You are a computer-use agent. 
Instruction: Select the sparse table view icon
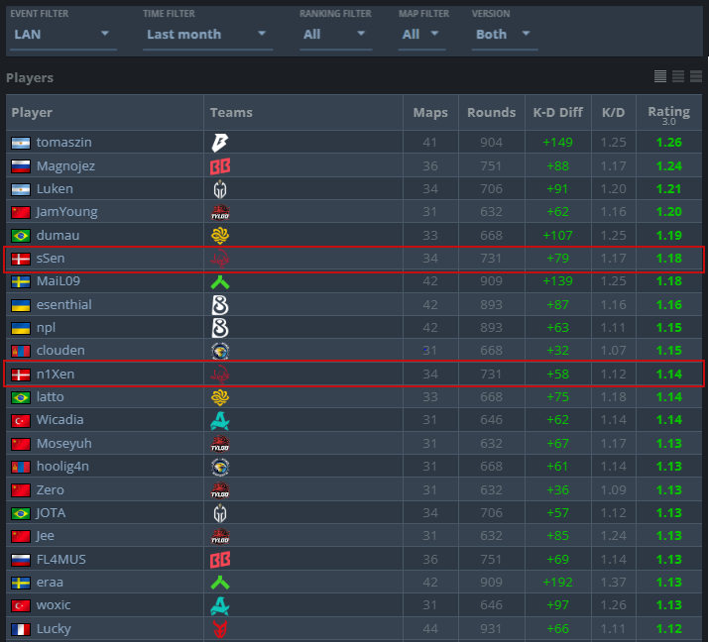(696, 76)
